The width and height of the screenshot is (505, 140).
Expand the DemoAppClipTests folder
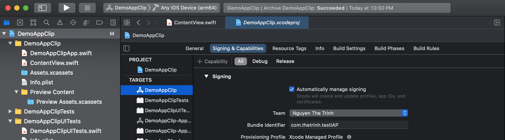(10, 112)
